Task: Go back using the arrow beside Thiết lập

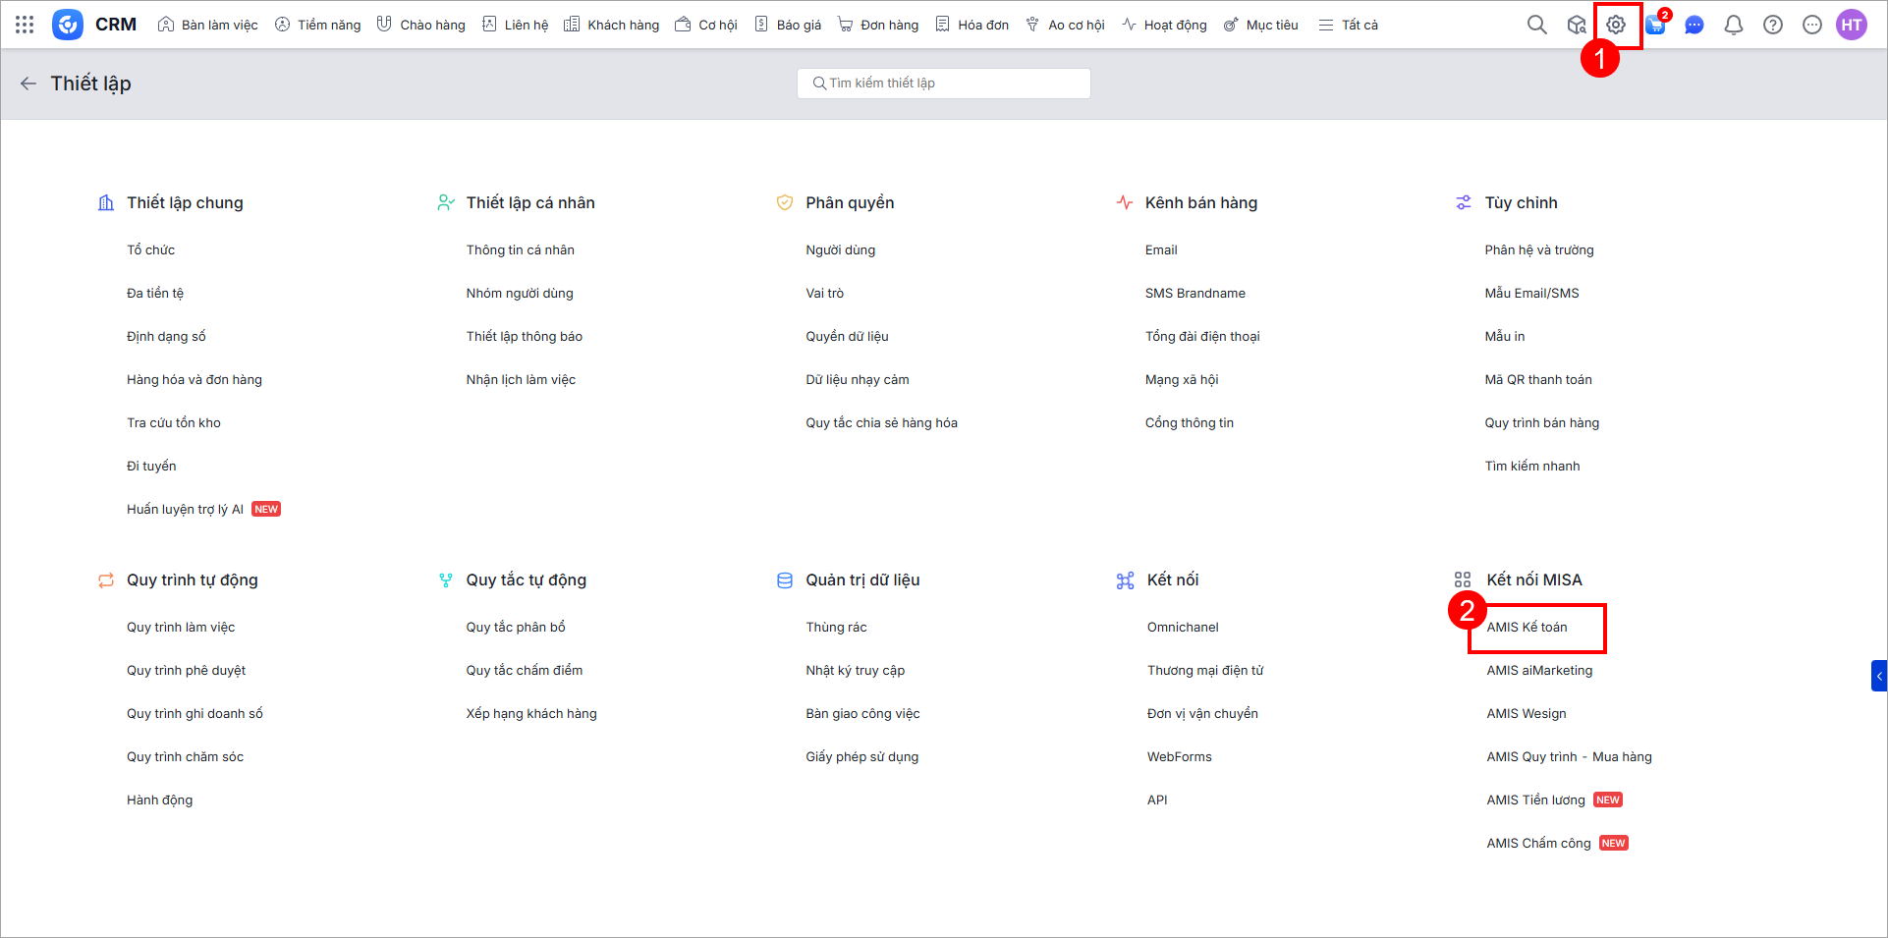Action: 28,83
